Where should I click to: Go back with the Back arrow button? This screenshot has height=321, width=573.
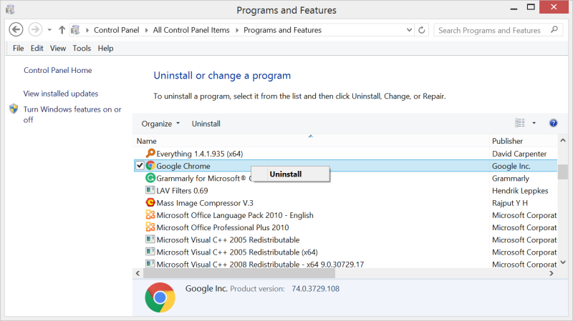click(x=16, y=29)
